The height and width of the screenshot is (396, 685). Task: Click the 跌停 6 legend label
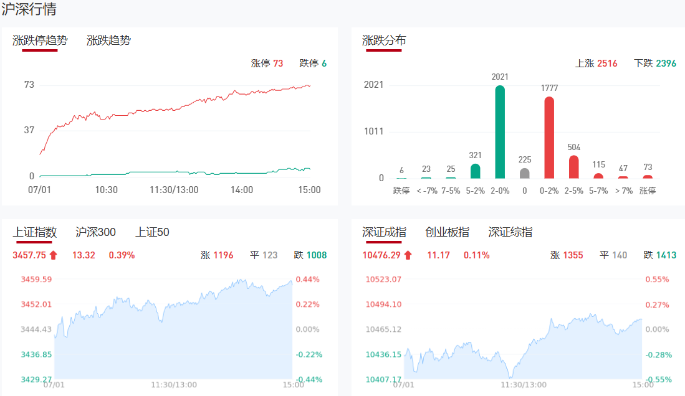[x=313, y=64]
